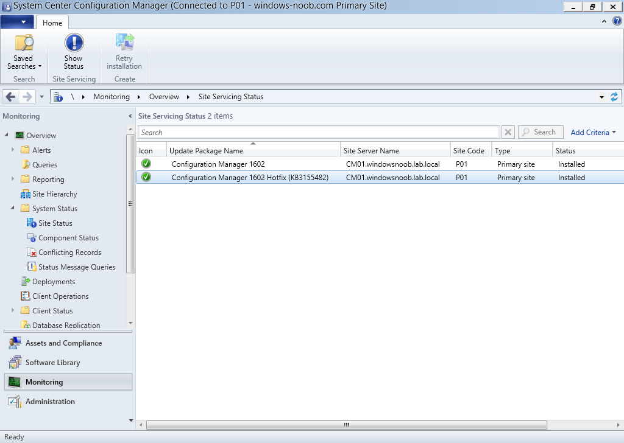Open the Site Status icon

coord(32,223)
